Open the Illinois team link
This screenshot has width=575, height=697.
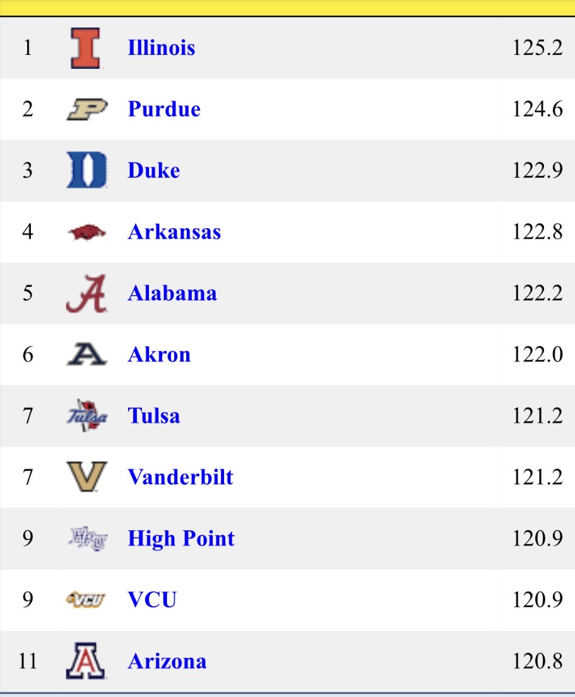(x=161, y=48)
